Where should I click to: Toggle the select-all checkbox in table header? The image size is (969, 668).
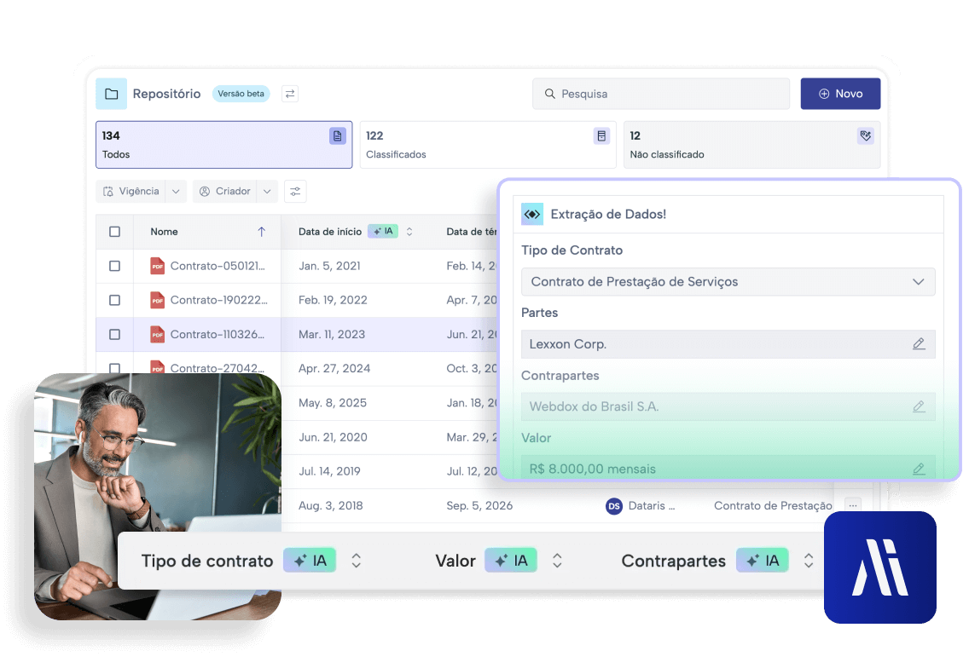click(x=115, y=232)
